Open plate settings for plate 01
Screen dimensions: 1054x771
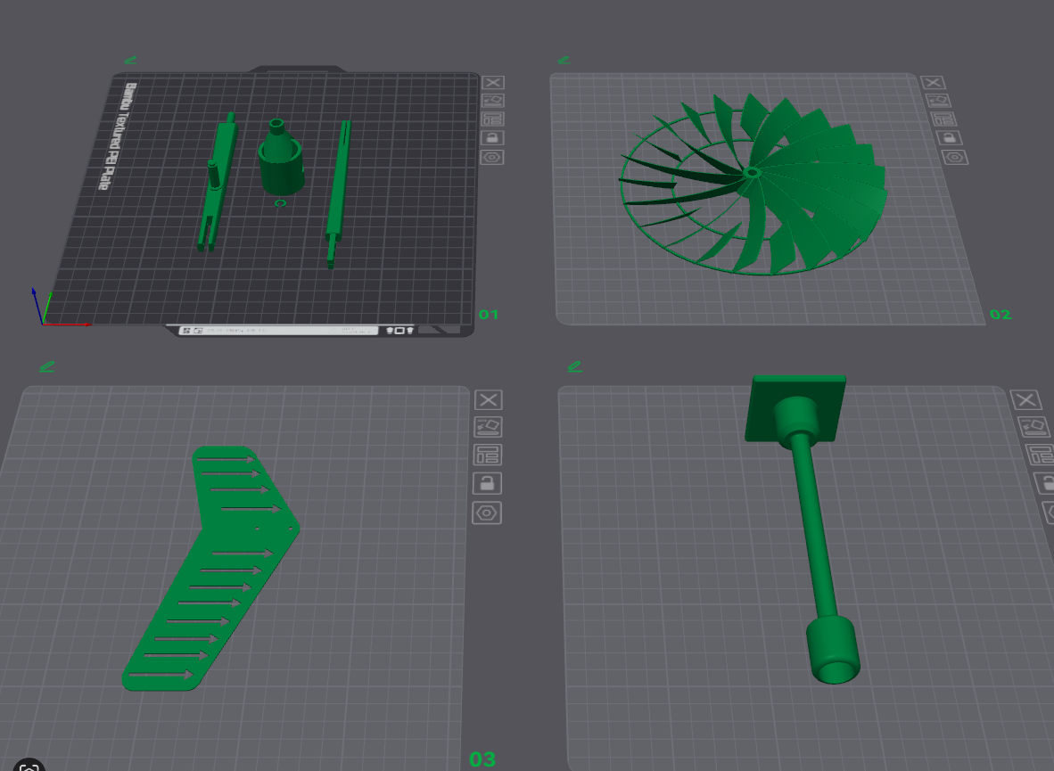[492, 157]
